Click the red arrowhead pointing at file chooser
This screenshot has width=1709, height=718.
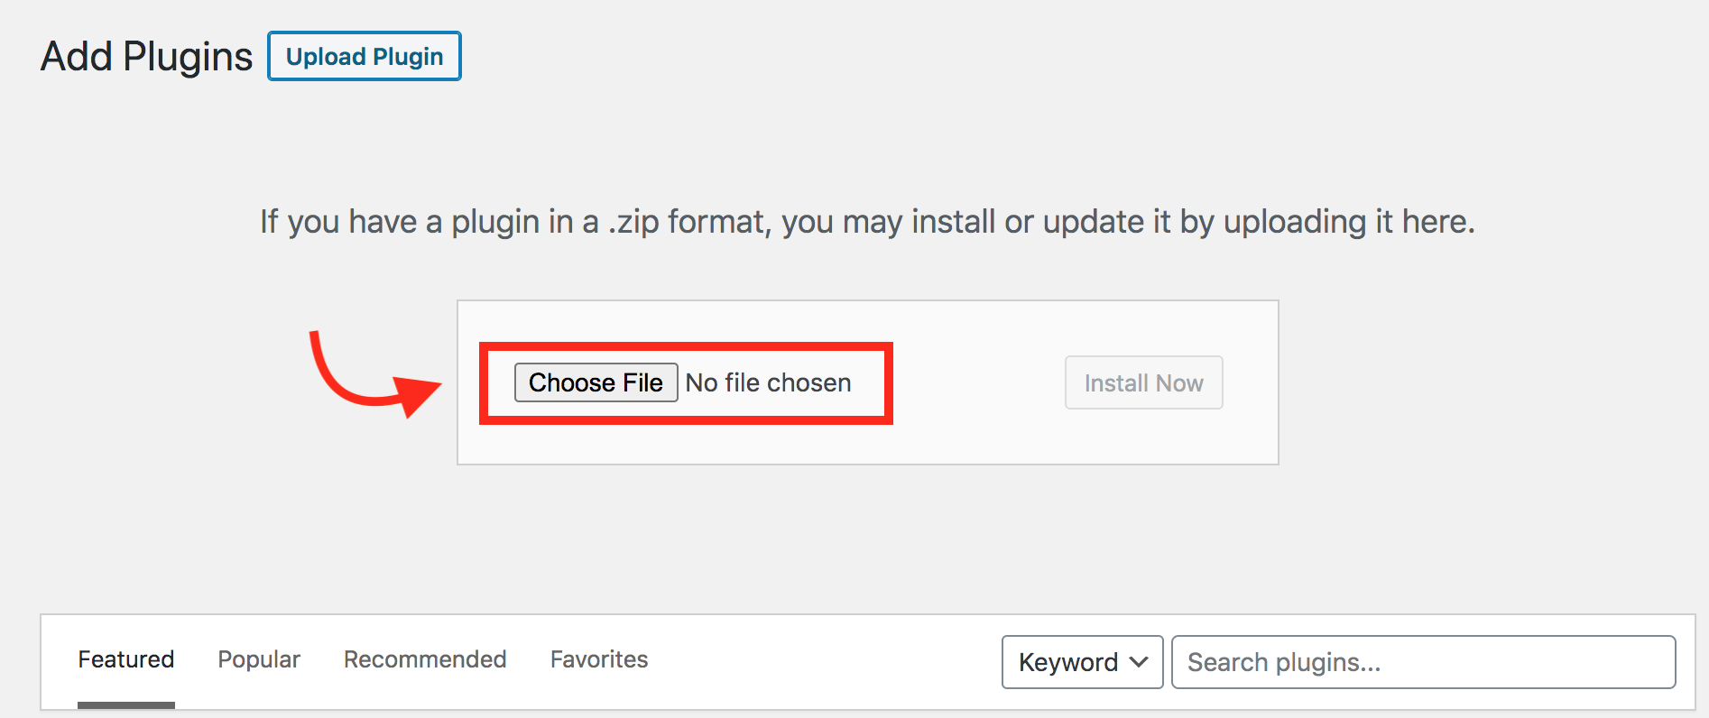pyautogui.click(x=418, y=394)
